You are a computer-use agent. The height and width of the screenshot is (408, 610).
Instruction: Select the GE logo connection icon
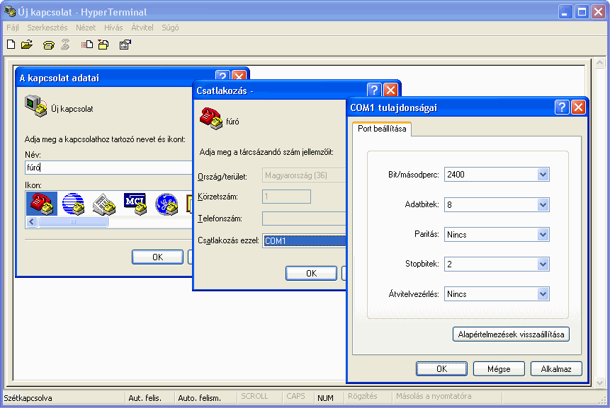(166, 204)
